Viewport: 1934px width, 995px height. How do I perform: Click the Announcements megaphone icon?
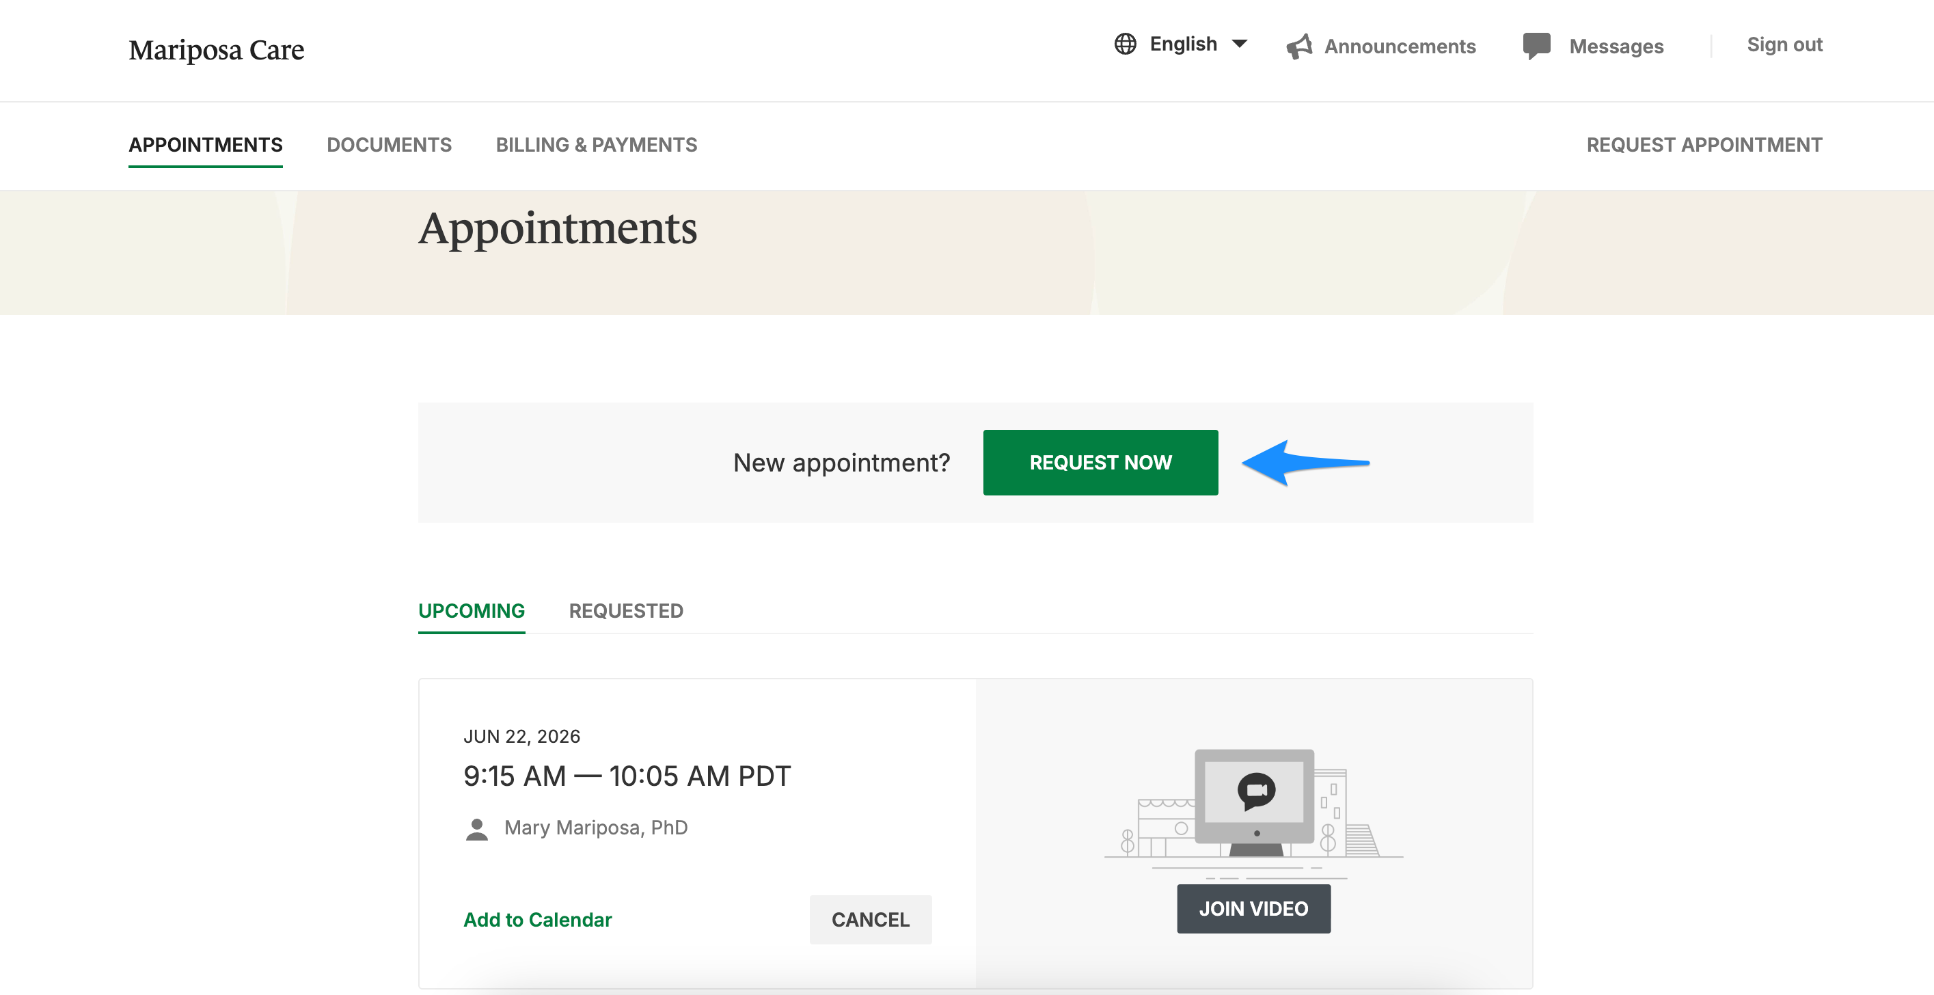click(1299, 46)
